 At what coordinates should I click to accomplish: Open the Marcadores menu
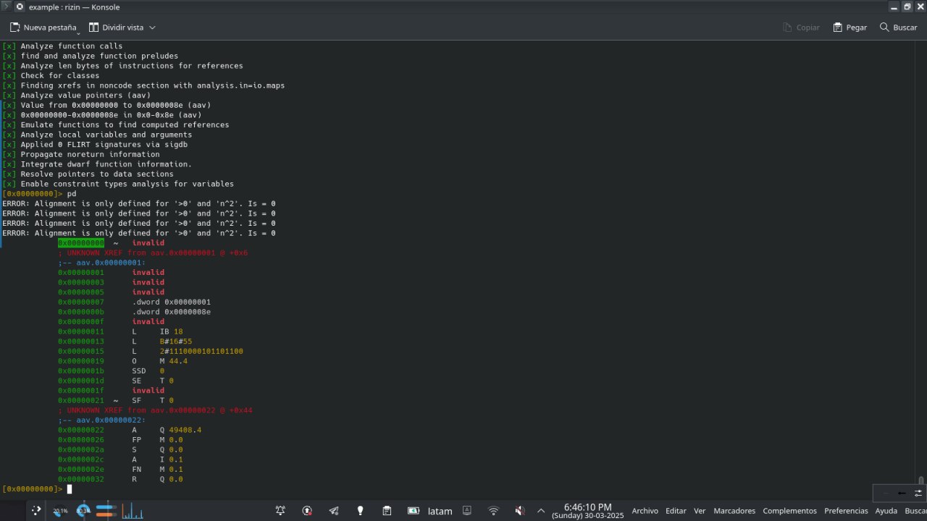[x=734, y=511]
